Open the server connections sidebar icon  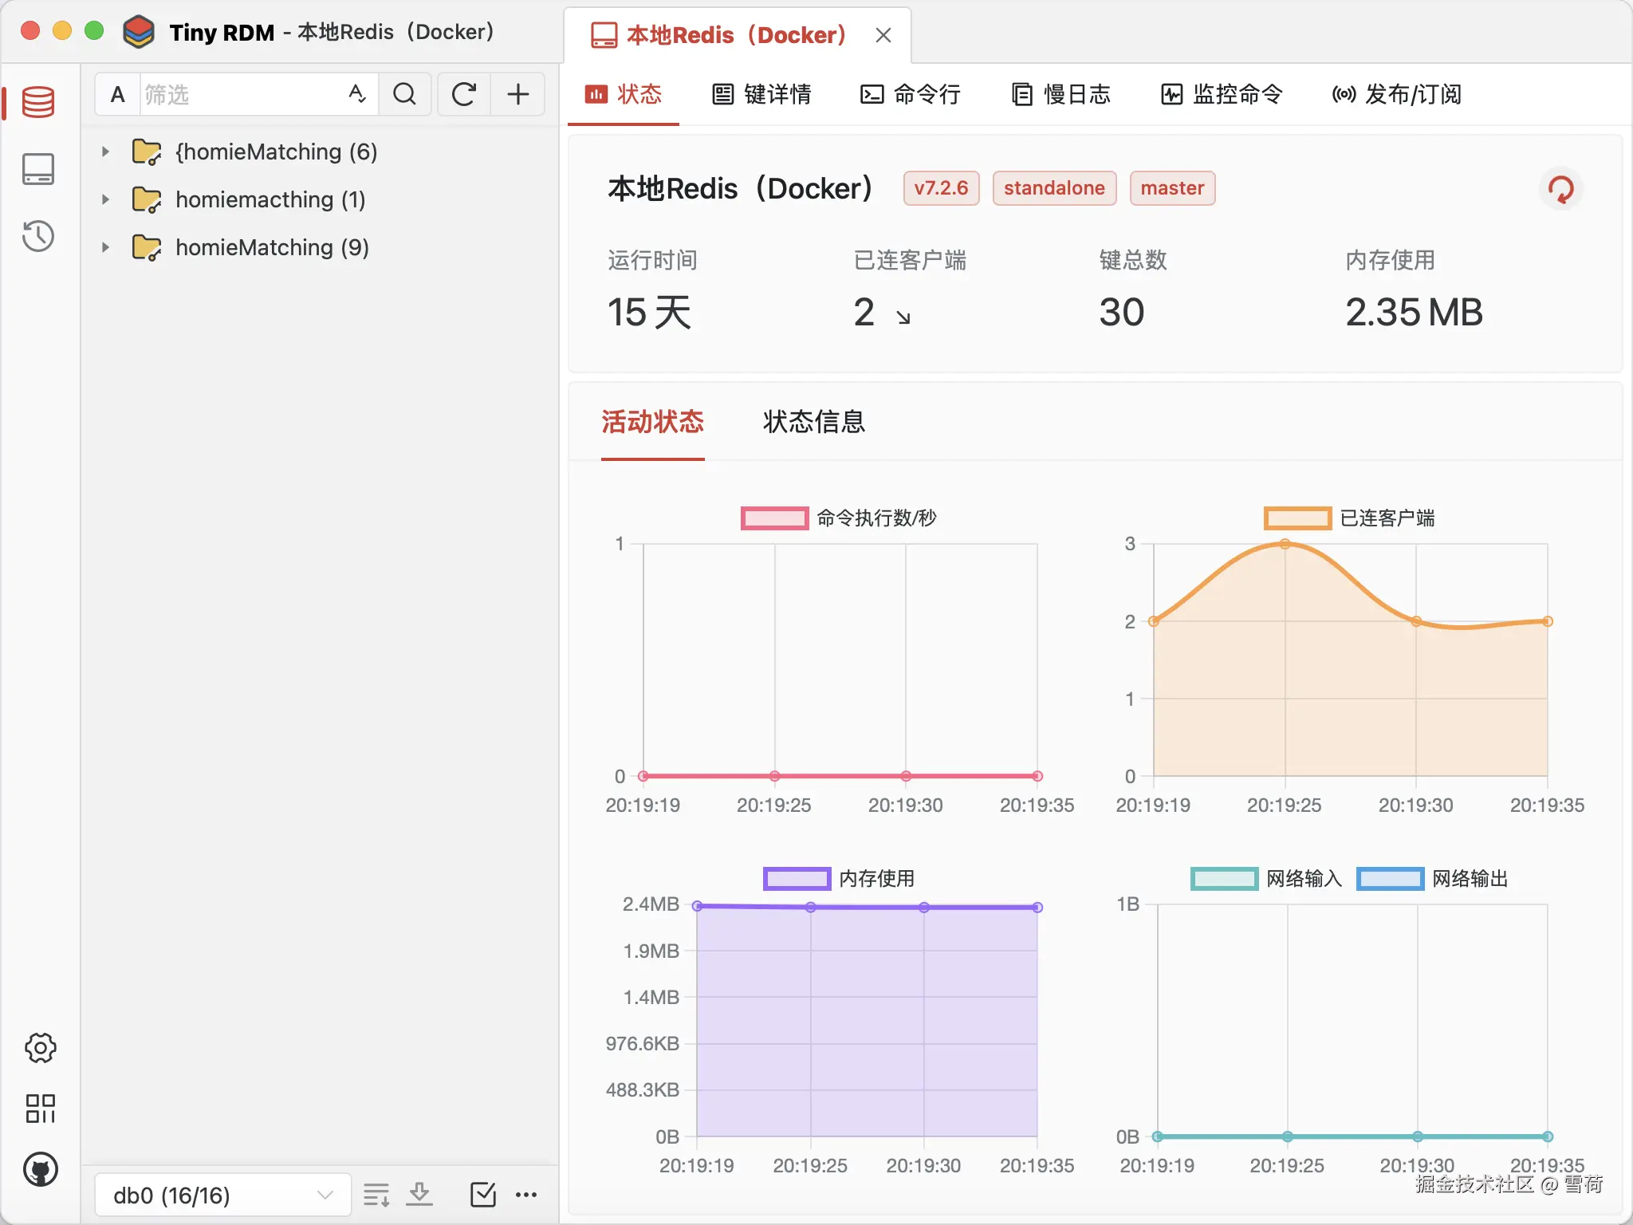pyautogui.click(x=38, y=169)
